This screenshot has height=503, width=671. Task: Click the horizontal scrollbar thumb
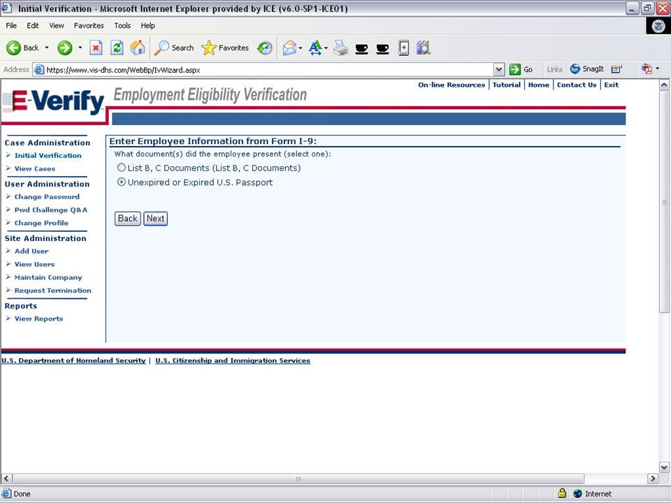pos(298,479)
